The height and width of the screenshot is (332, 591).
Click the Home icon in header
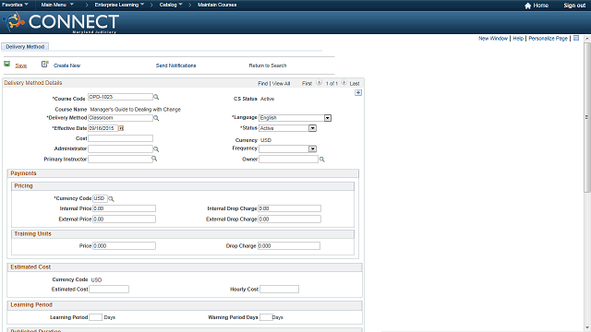tap(527, 6)
